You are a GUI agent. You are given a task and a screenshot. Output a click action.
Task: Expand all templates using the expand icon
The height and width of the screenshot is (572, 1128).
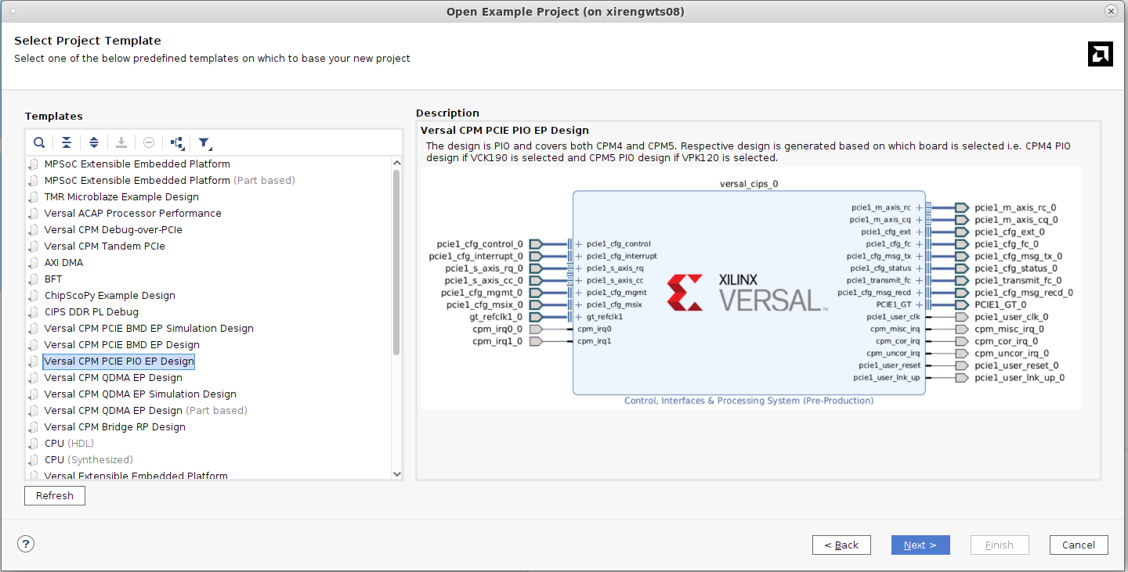(93, 142)
